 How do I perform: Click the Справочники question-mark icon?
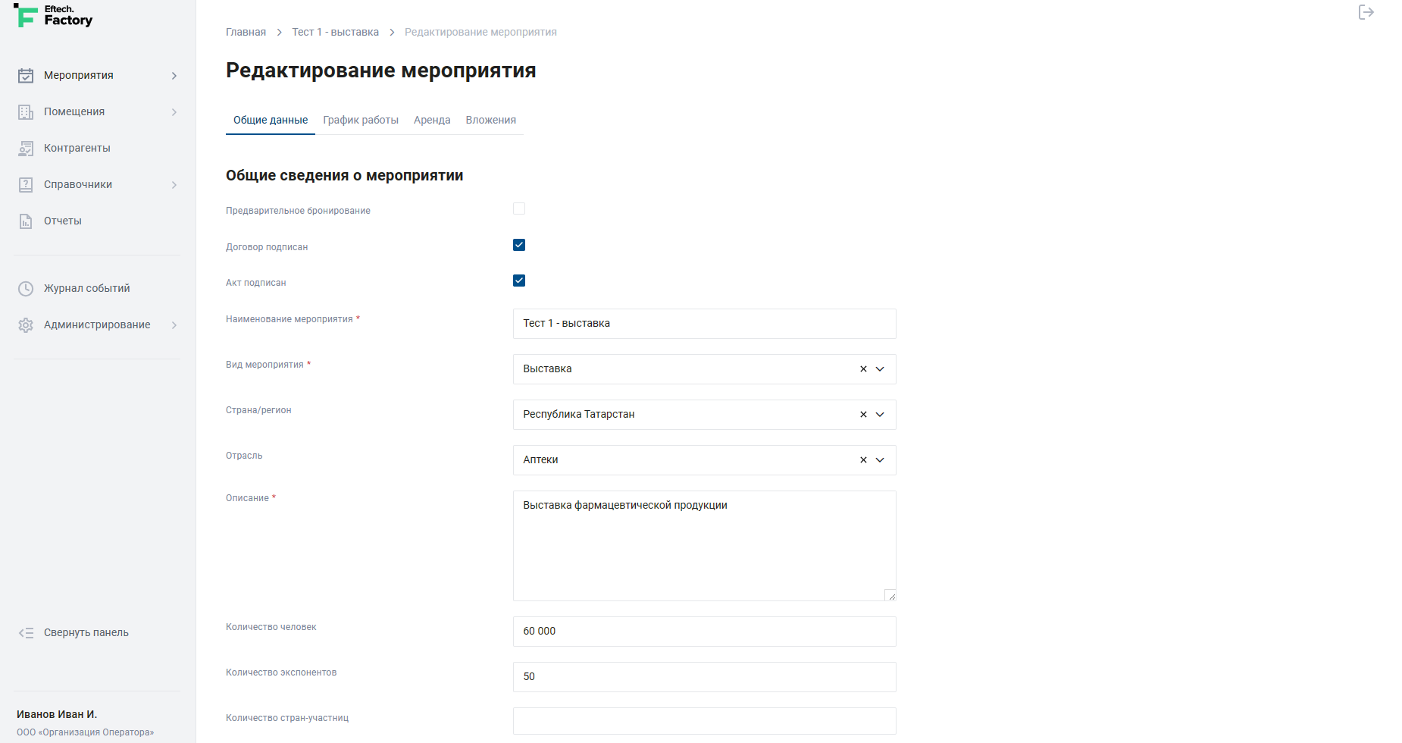(26, 185)
